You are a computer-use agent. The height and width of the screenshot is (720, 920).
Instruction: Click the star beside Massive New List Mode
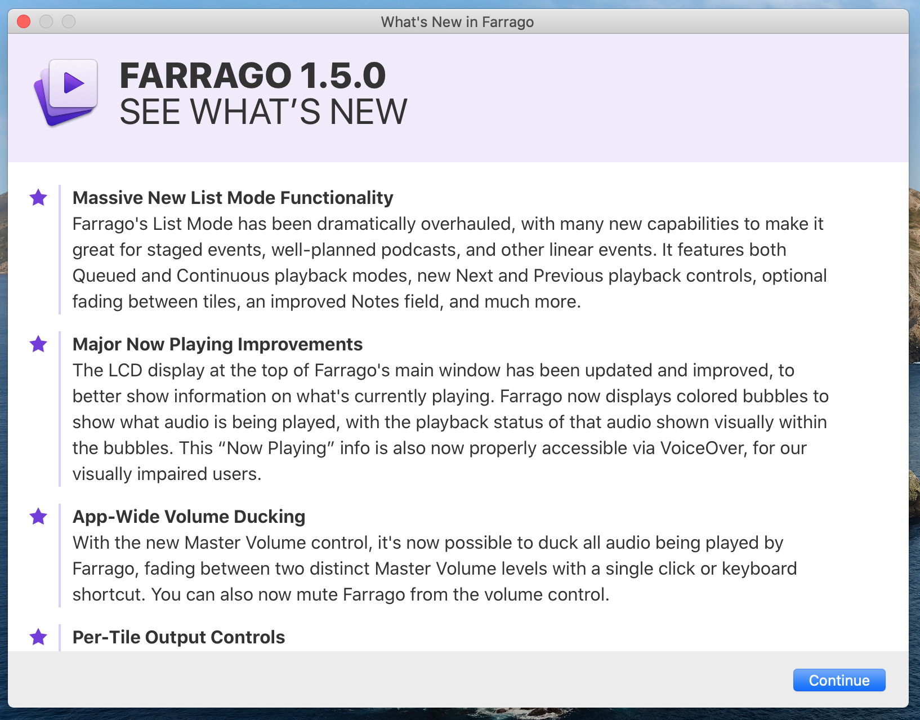click(x=38, y=198)
